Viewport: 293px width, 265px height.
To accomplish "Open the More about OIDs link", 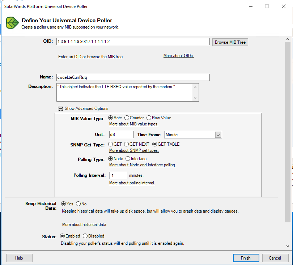I will pyautogui.click(x=179, y=56).
